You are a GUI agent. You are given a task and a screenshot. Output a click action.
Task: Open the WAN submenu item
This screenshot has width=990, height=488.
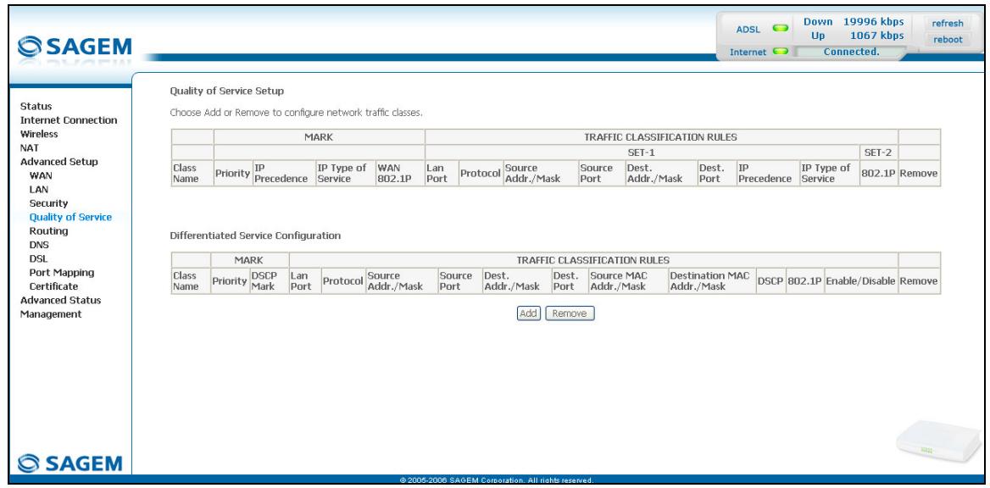pos(41,175)
